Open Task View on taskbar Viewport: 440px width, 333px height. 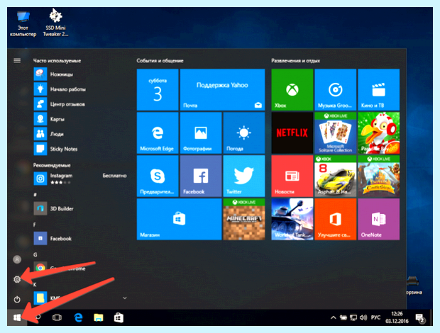[x=57, y=317]
